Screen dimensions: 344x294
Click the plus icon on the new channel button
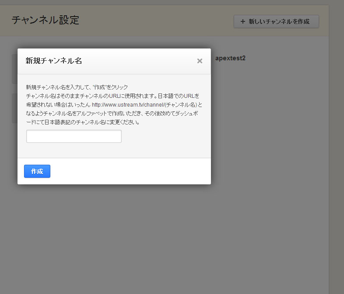[x=242, y=21]
